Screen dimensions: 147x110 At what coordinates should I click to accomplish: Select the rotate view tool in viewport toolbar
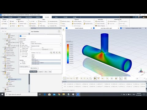[x=65, y=78]
